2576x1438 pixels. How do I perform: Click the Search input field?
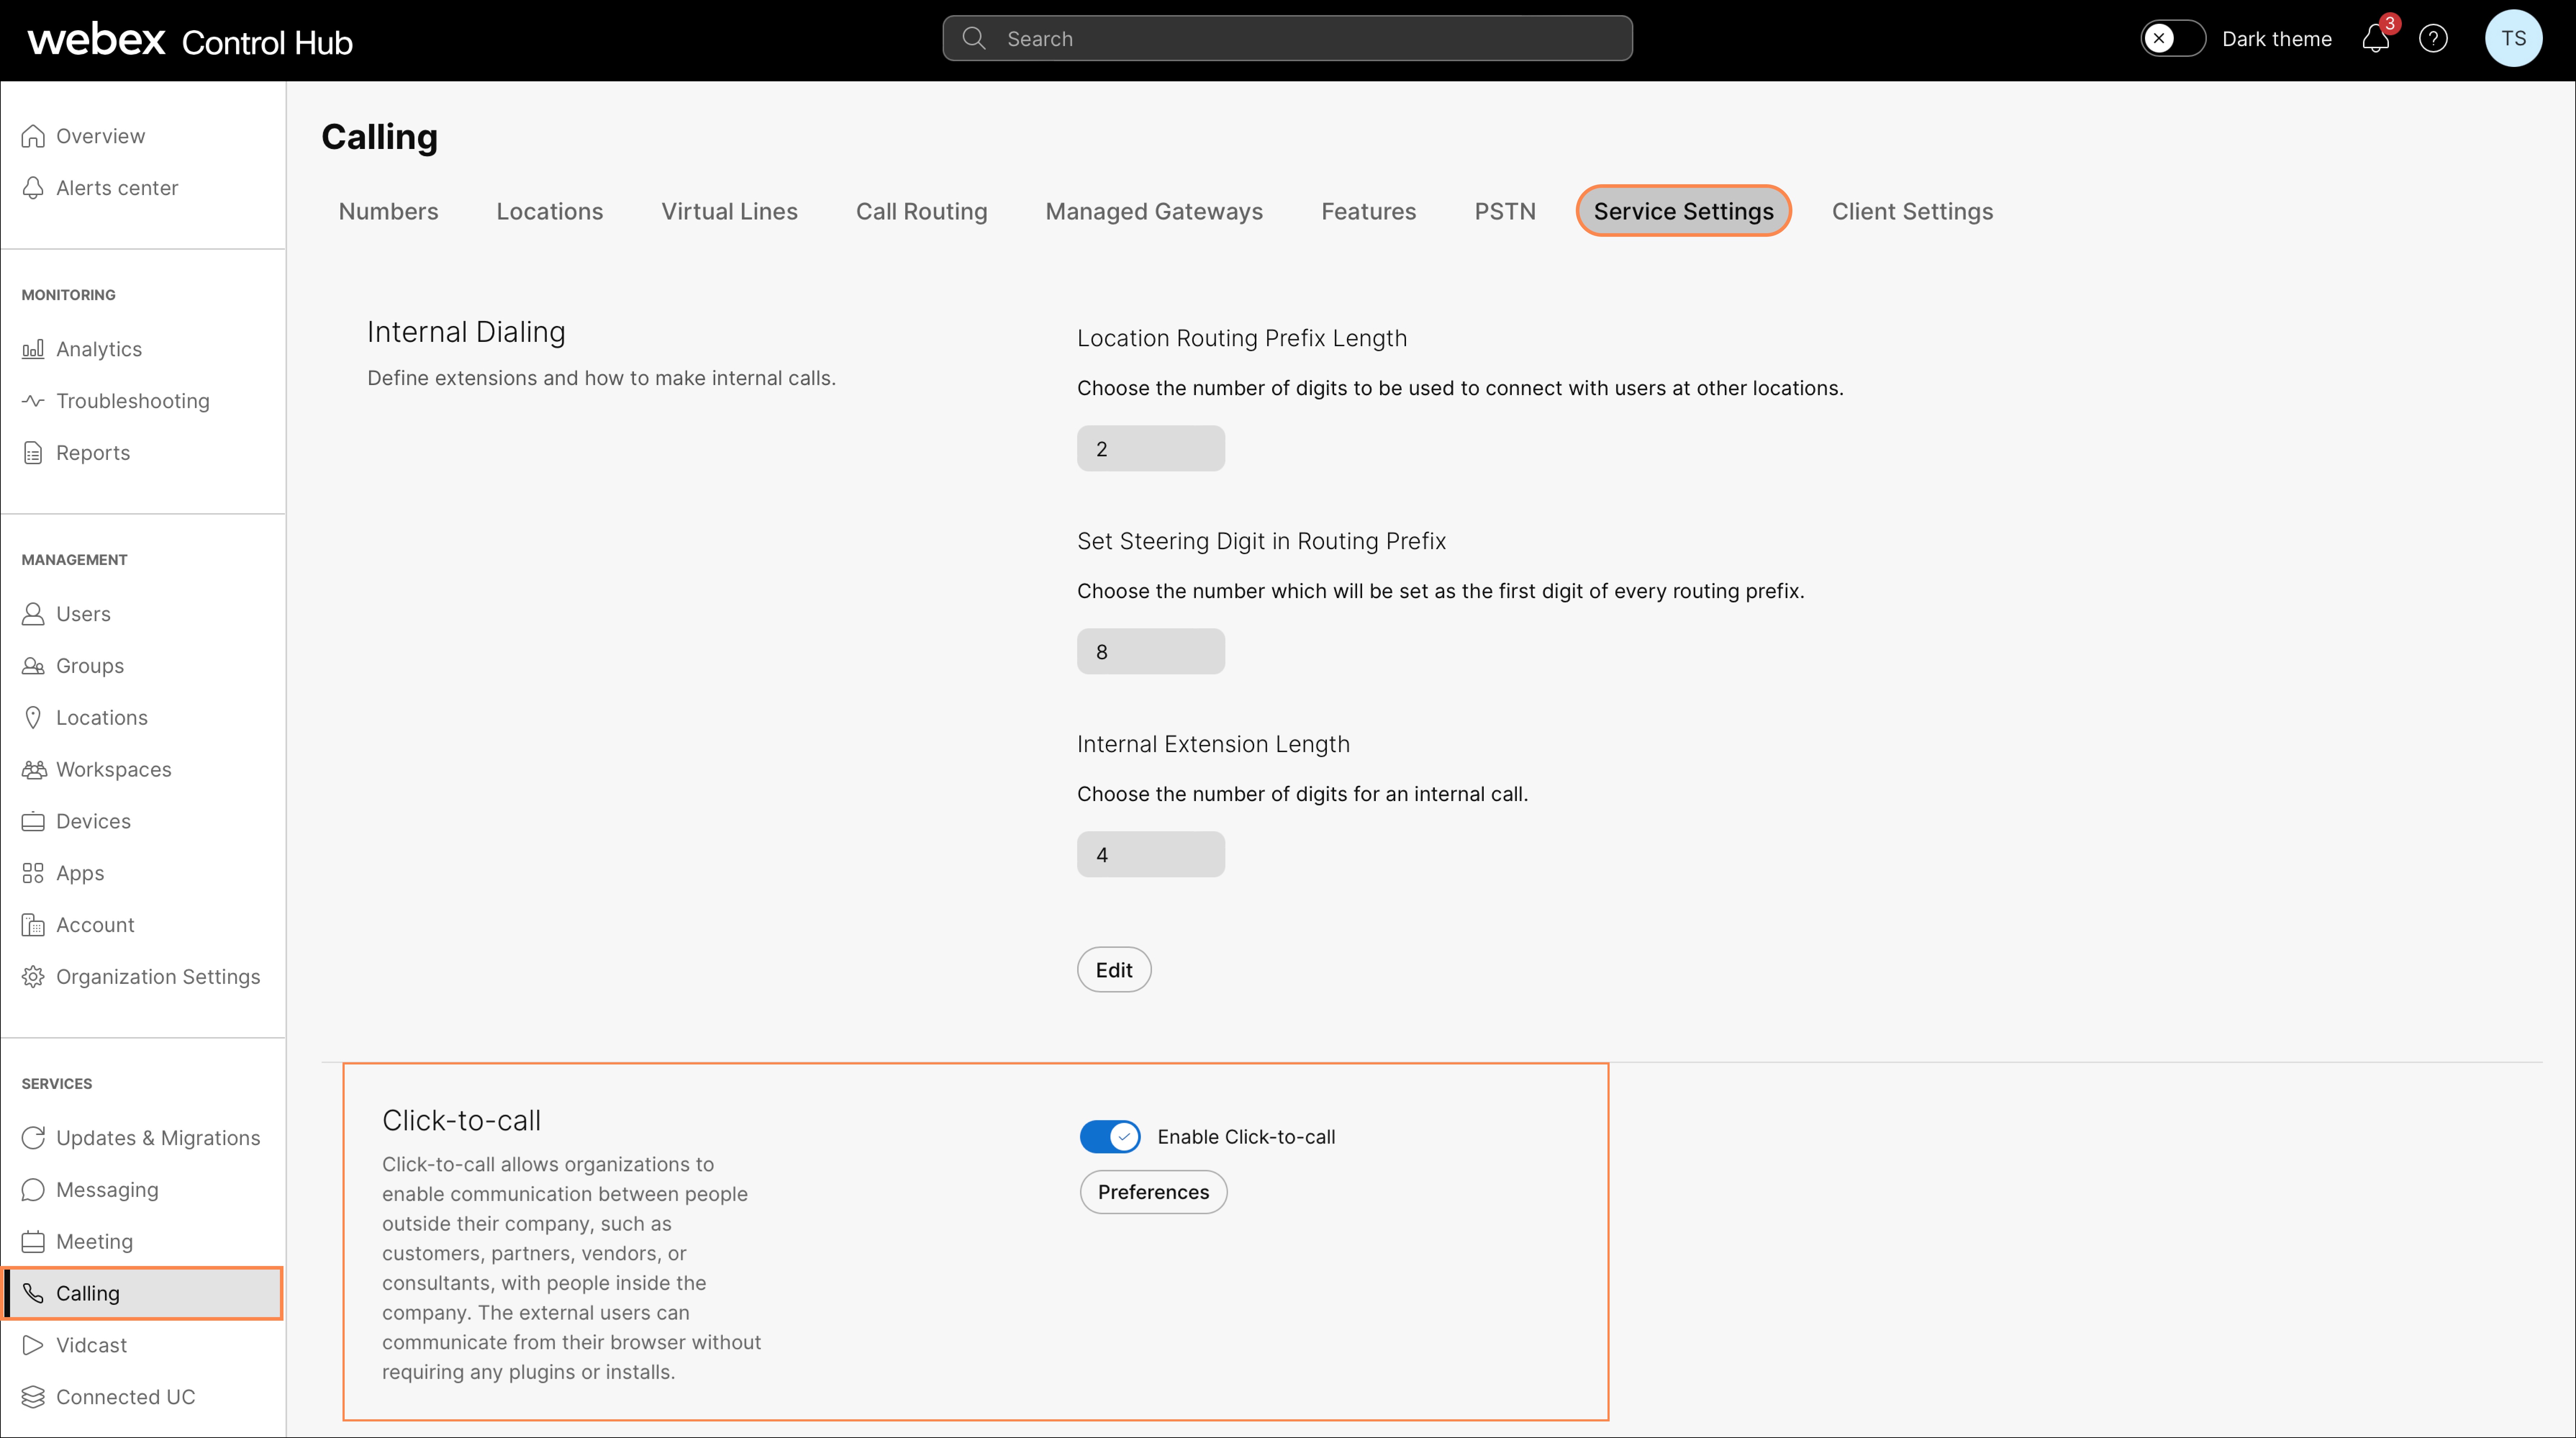(x=1288, y=38)
